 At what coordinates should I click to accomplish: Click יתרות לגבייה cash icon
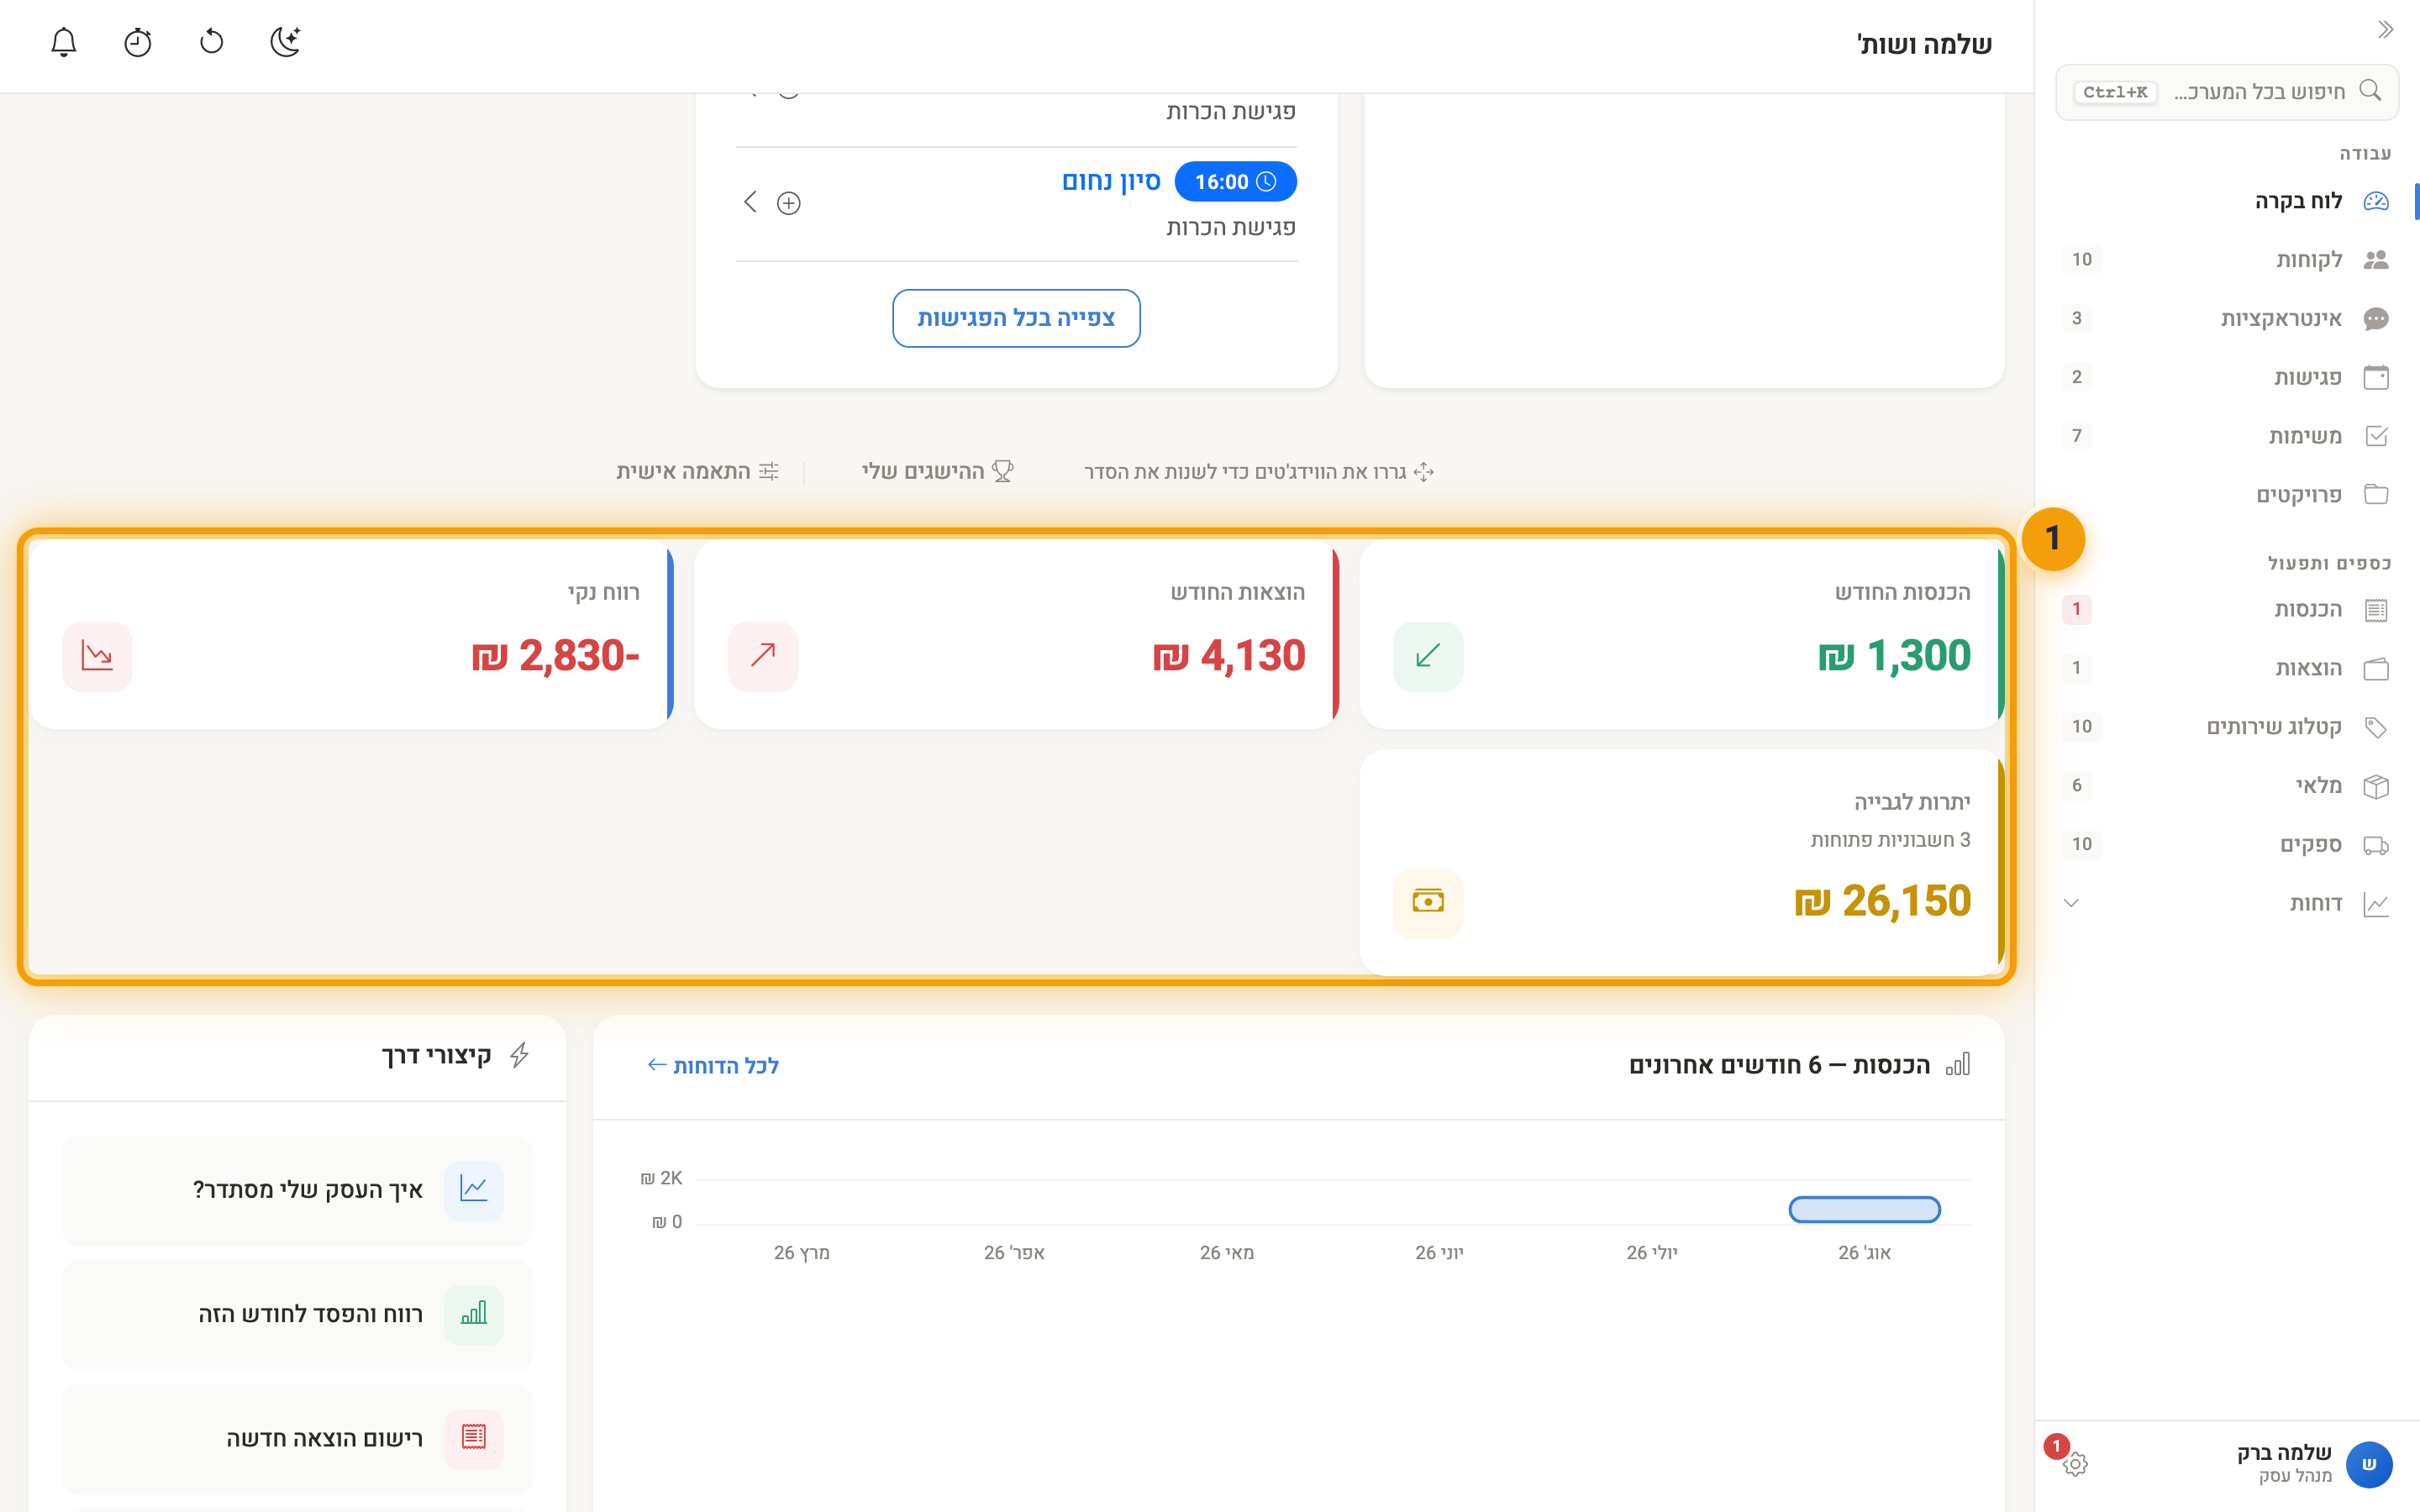pyautogui.click(x=1428, y=903)
